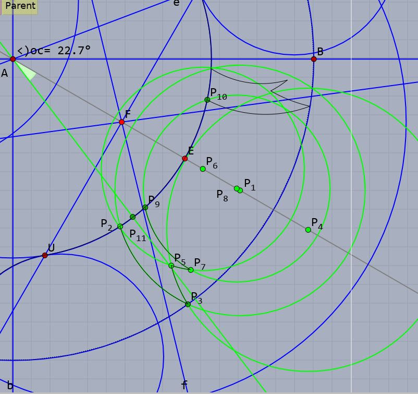Select red point U
Image resolution: width=418 pixels, height=394 pixels.
tap(45, 256)
